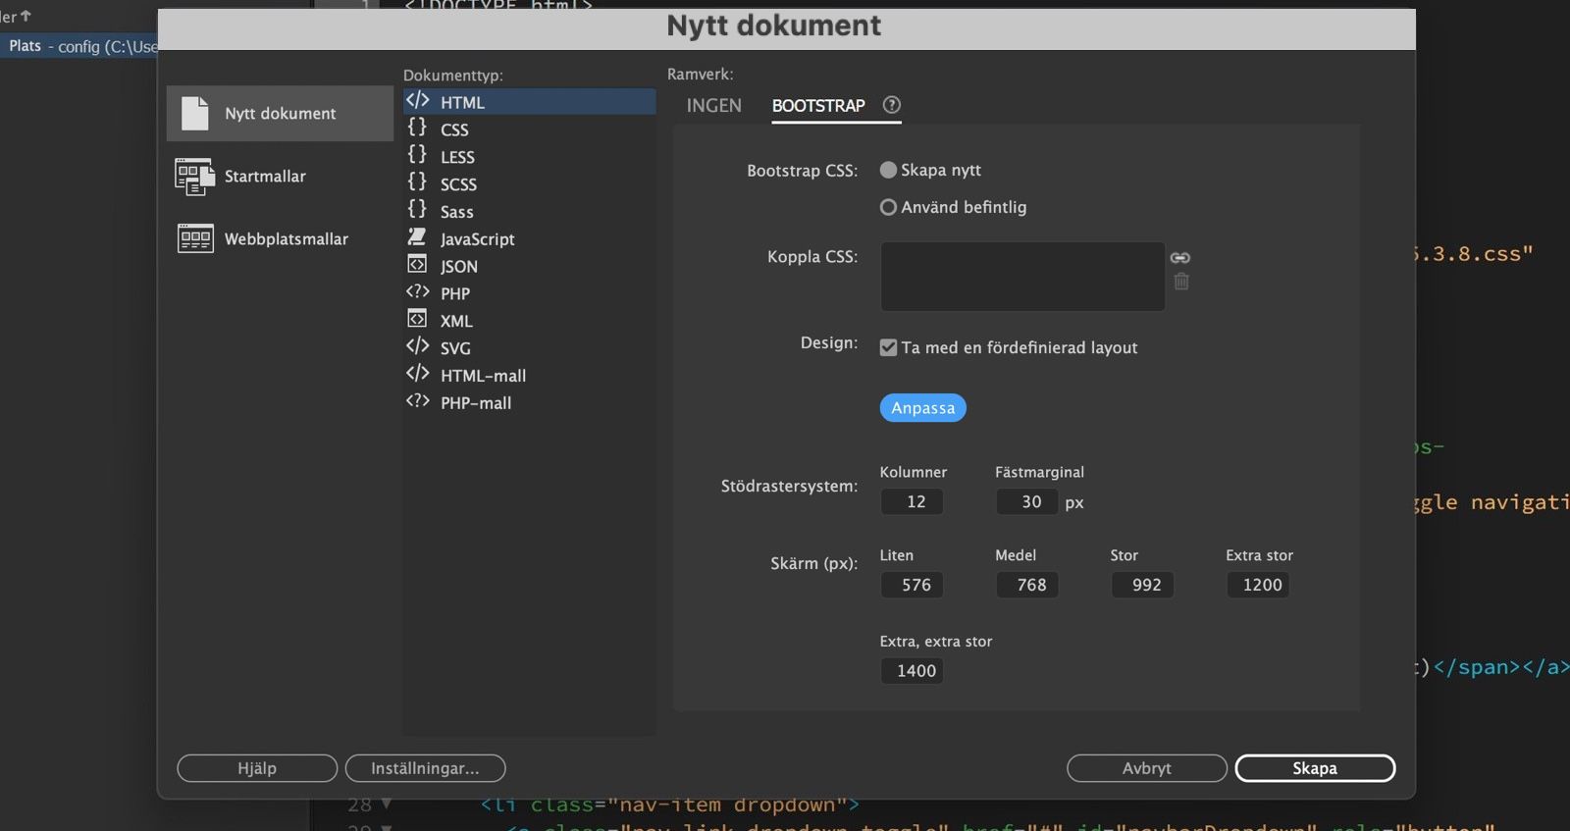Click the LESS braces icon
The image size is (1570, 831).
(417, 155)
